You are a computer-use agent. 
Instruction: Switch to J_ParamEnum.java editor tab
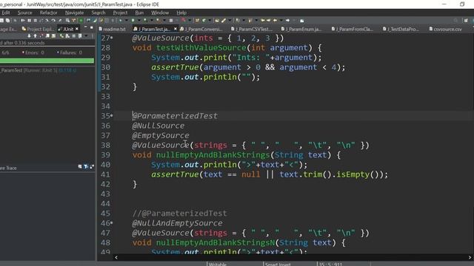301,29
